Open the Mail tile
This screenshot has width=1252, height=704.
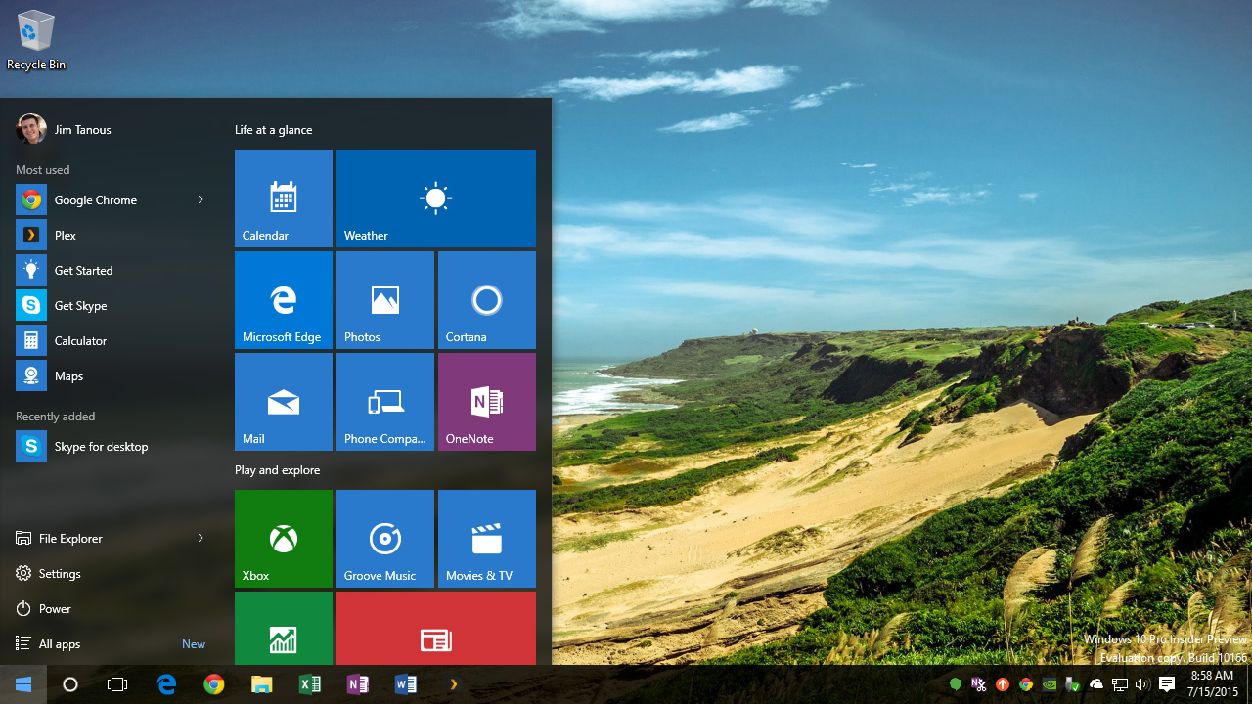pyautogui.click(x=283, y=402)
